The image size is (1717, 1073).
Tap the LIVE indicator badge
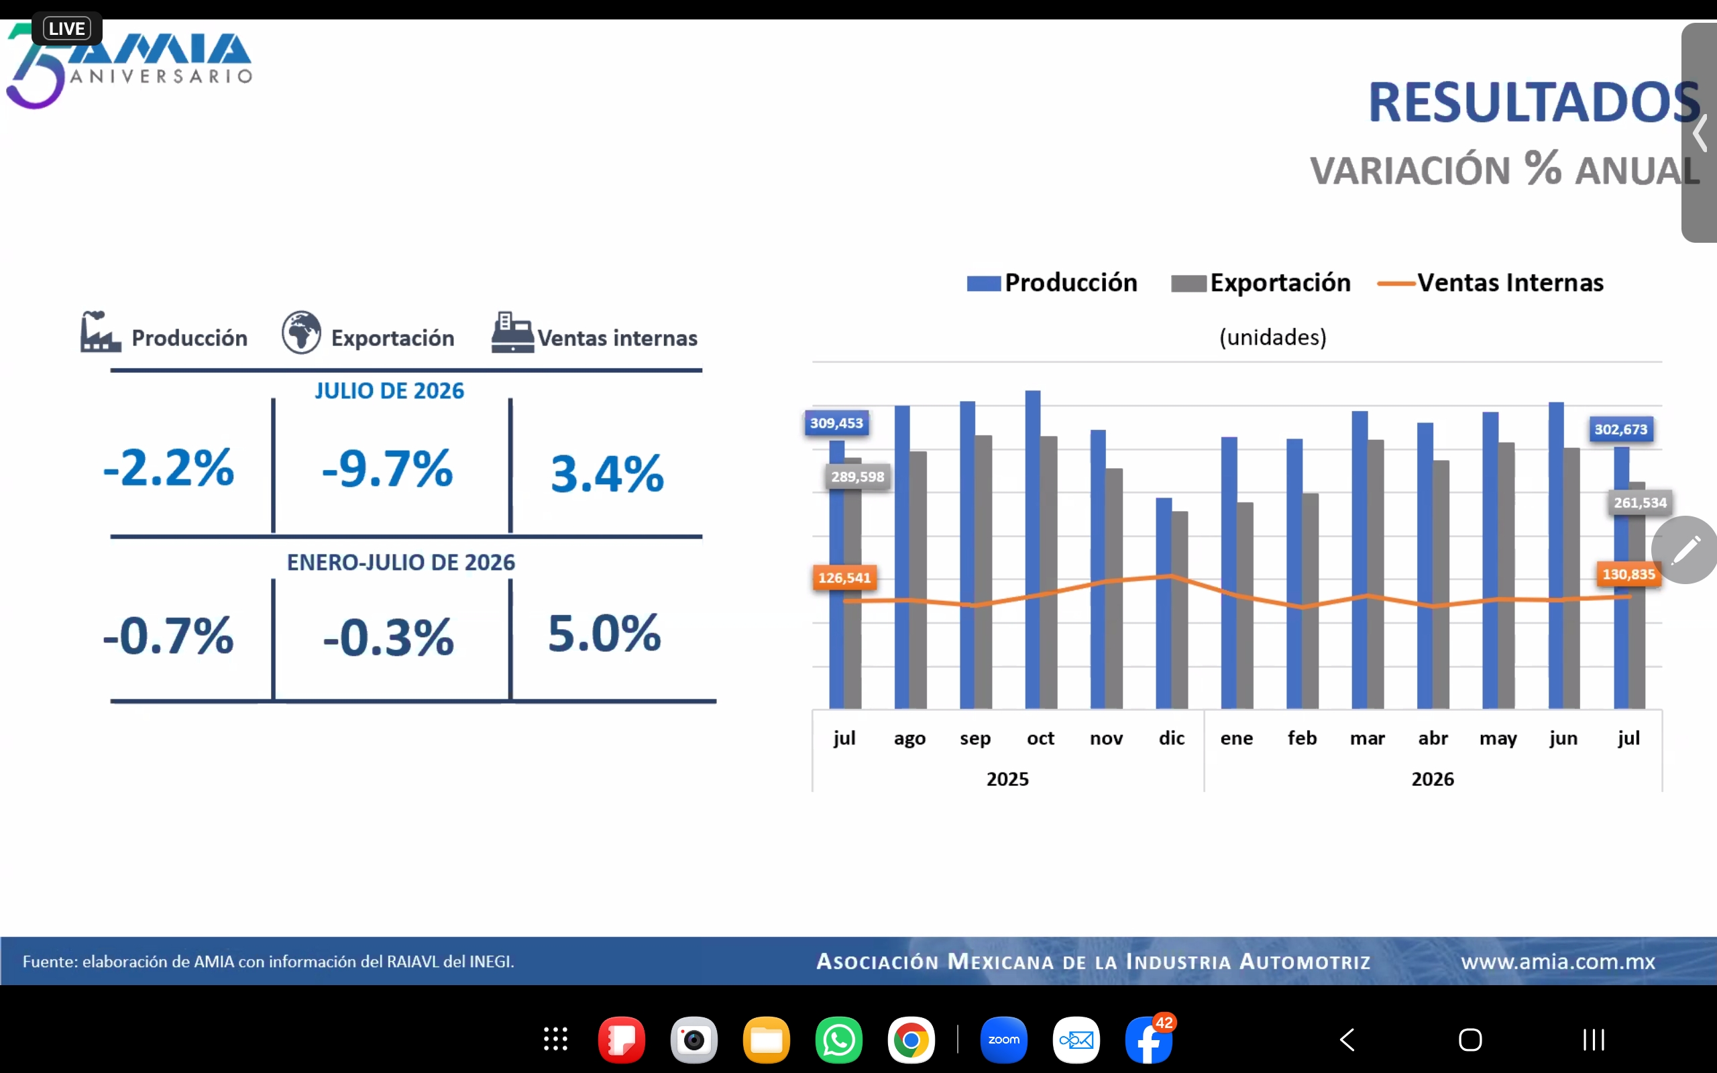click(x=67, y=28)
